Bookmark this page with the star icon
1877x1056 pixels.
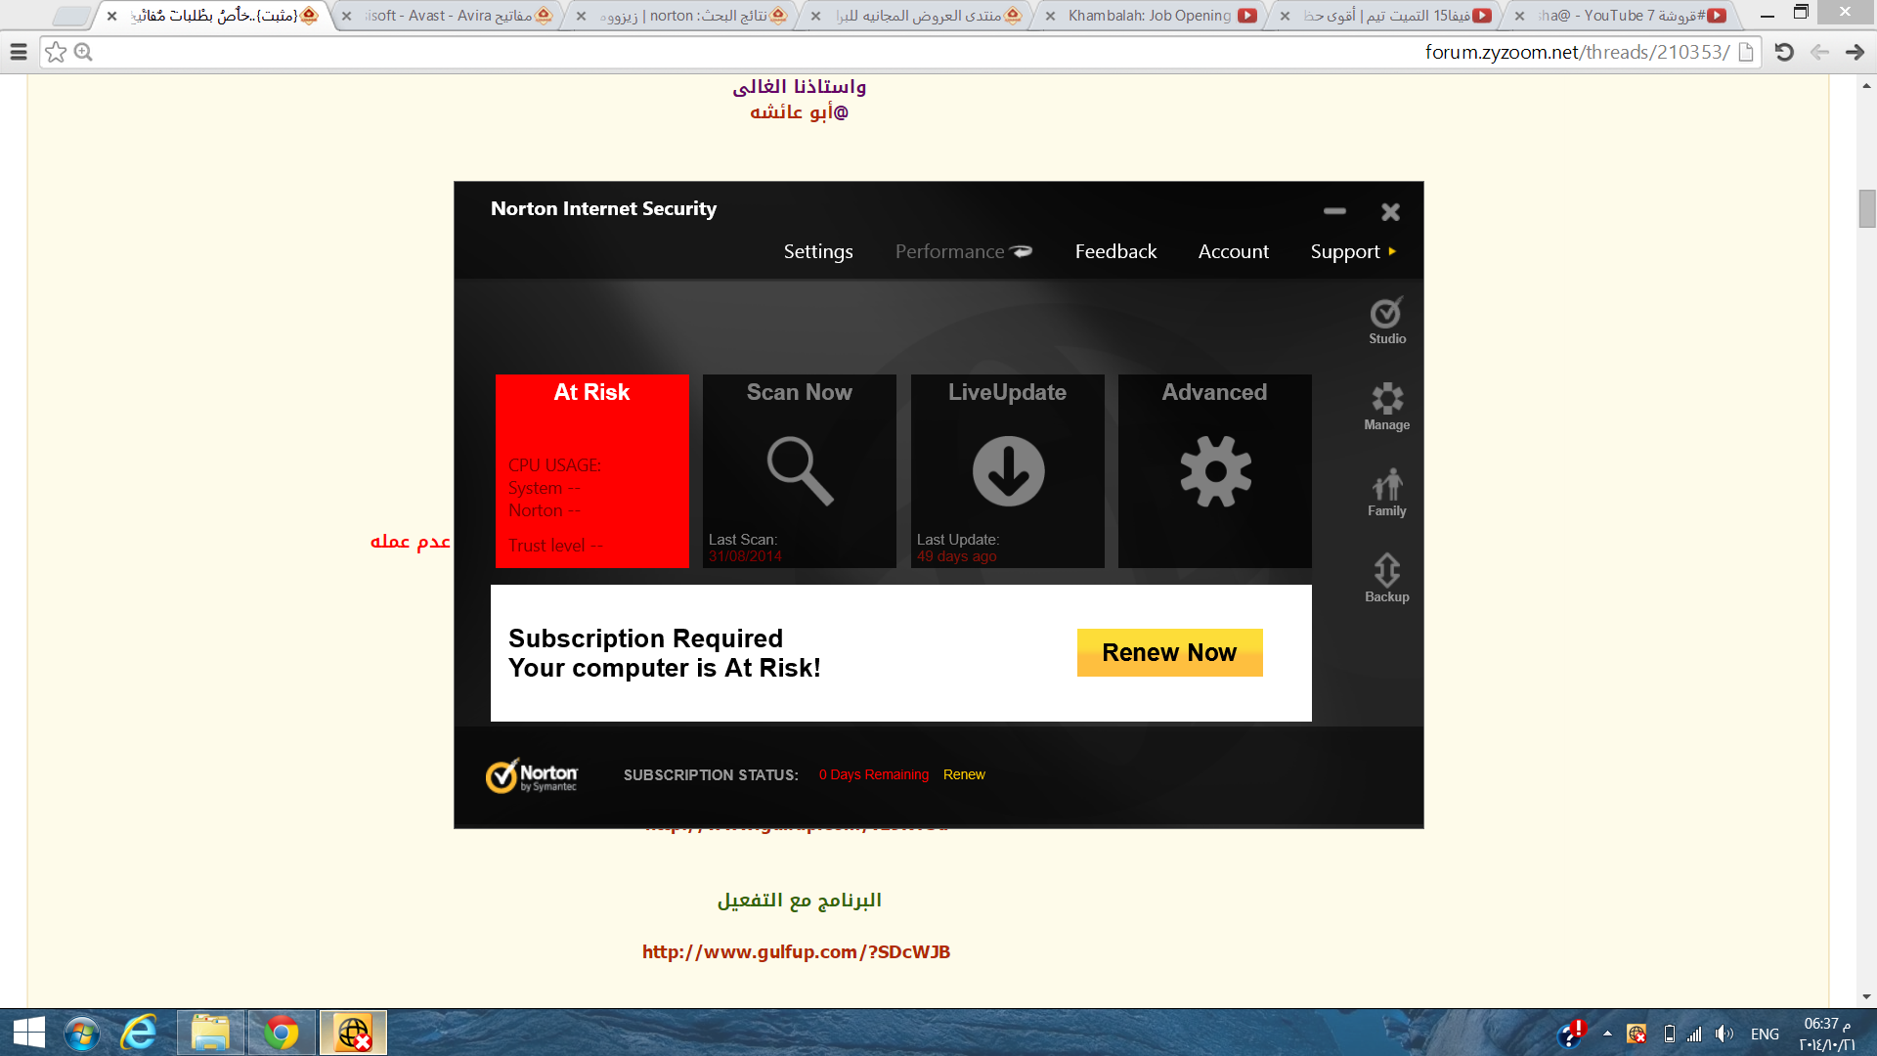(56, 52)
